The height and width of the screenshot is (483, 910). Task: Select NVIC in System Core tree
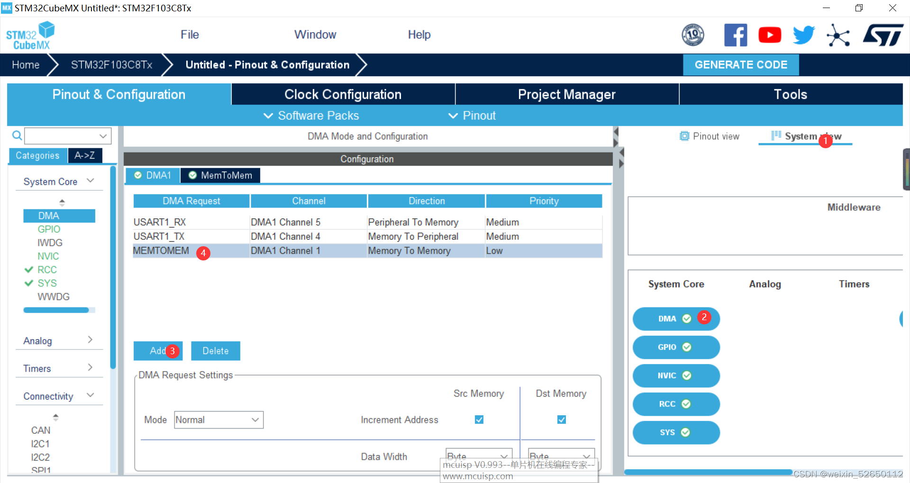pos(48,256)
